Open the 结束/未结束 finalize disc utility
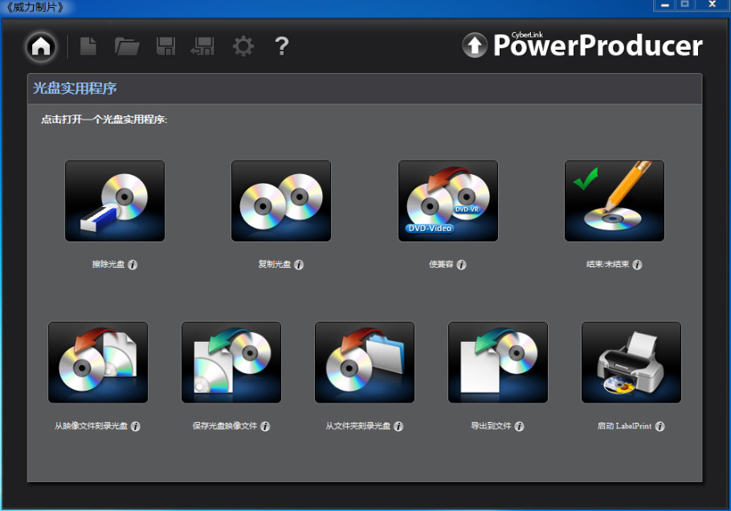 (x=615, y=201)
